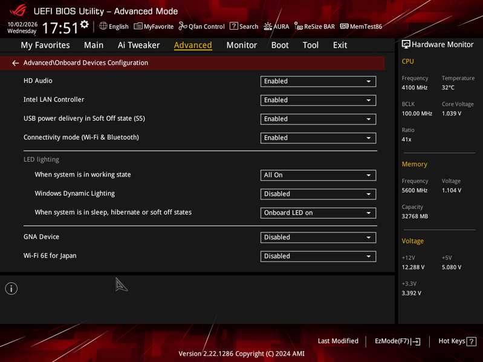
Task: Select the sleep, hibernate or soft off label
Action: (113, 212)
